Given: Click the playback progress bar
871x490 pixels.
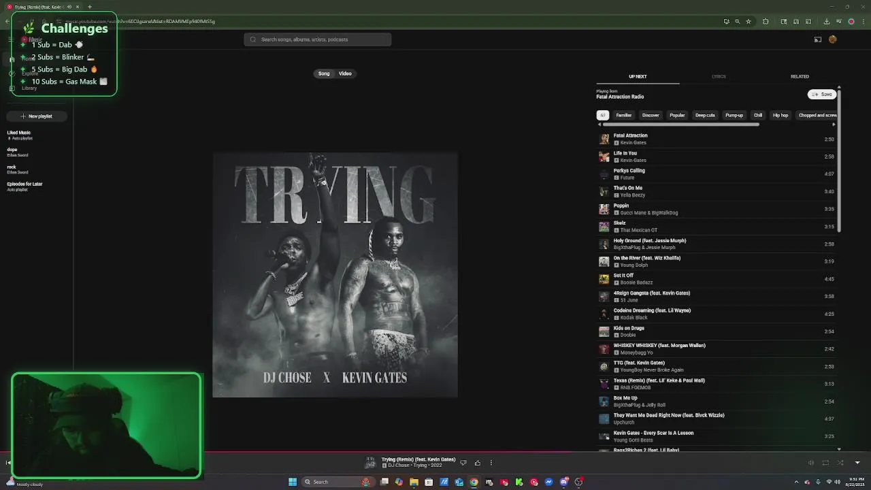Looking at the screenshot, I should (435, 451).
